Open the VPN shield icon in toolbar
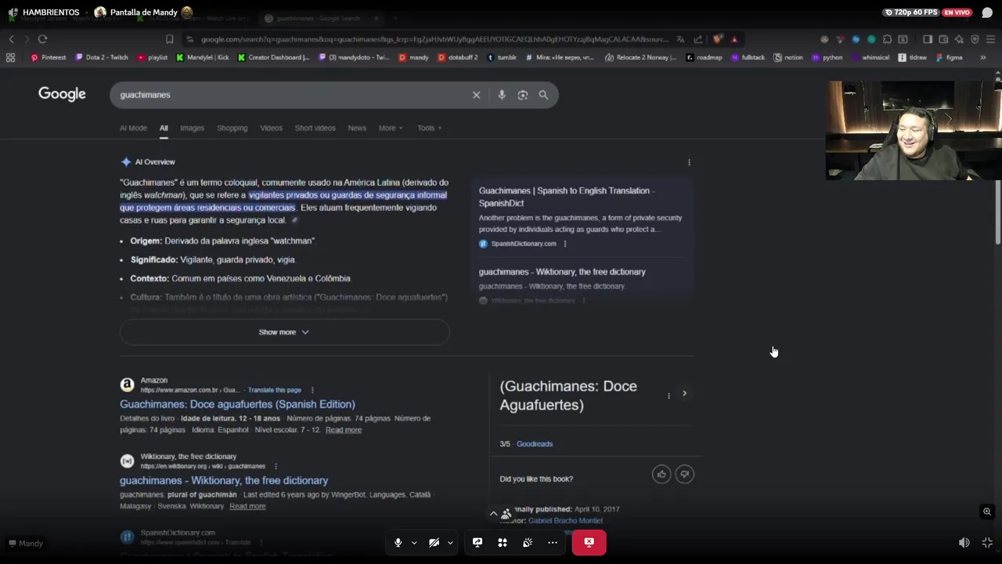The width and height of the screenshot is (1002, 564). (x=975, y=39)
